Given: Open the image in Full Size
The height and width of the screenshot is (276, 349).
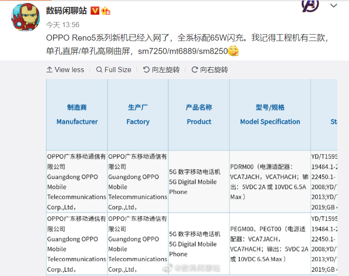Looking at the screenshot, I should [114, 70].
